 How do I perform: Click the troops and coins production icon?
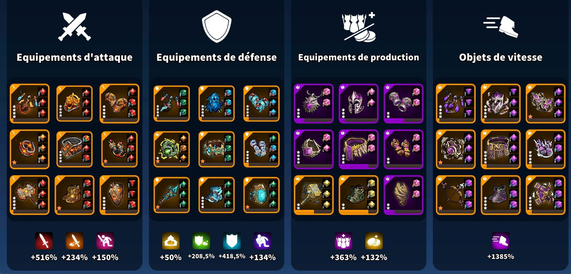point(359,27)
